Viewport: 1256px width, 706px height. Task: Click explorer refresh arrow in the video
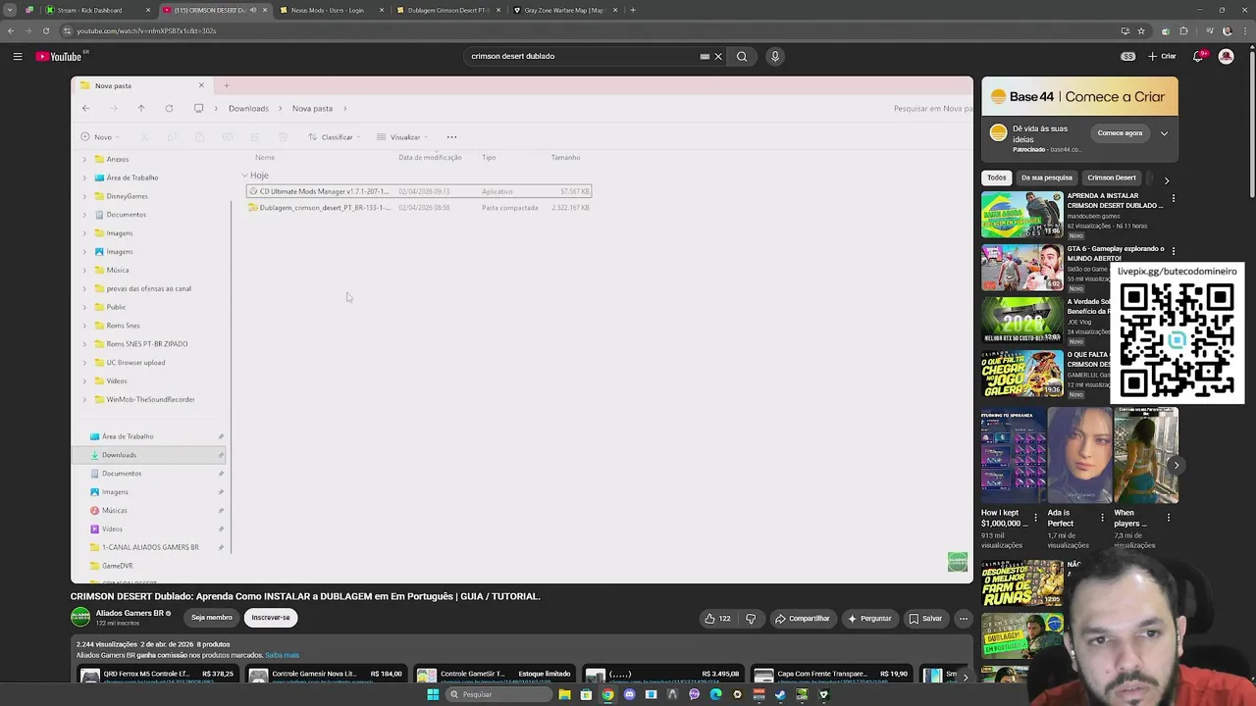[169, 109]
